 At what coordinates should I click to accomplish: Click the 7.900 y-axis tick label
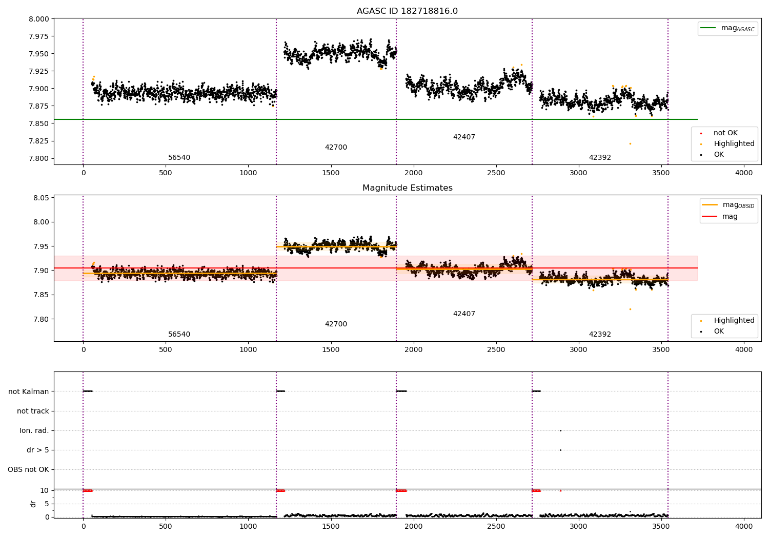click(x=38, y=89)
